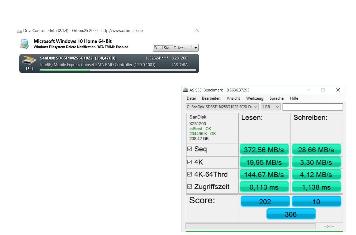
Task: Close the AS SSD Benchmark window
Action: 338,90
